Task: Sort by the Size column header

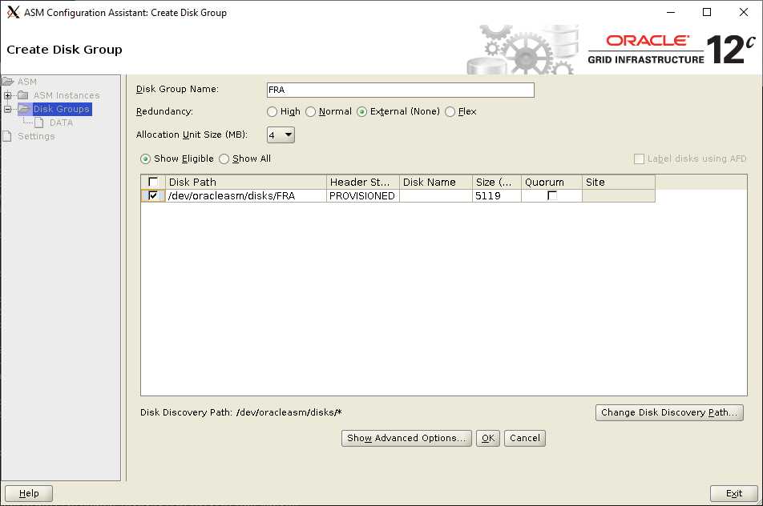Action: (496, 182)
